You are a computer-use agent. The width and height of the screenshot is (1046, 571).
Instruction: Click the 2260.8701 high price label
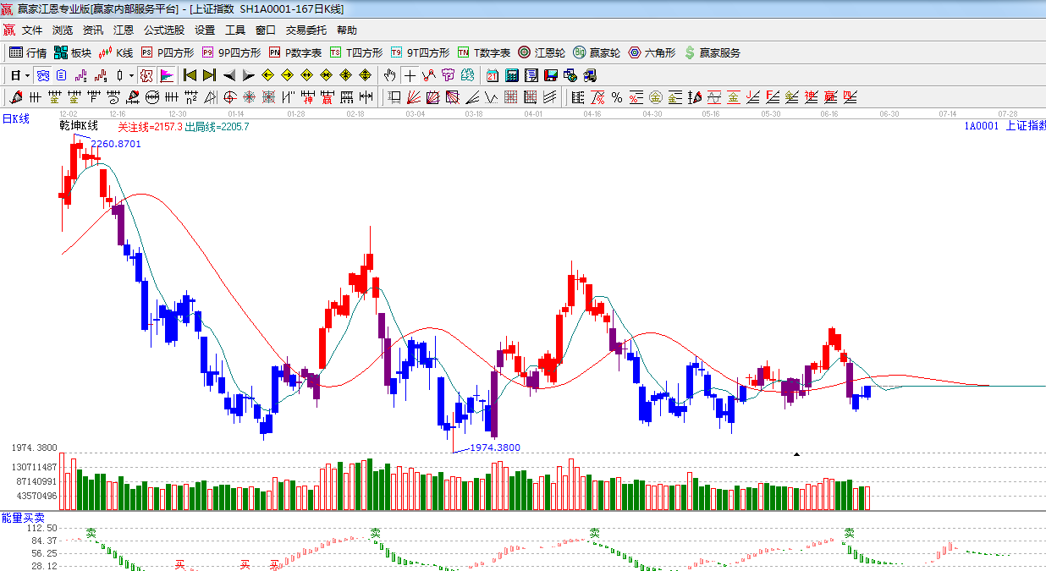(116, 144)
